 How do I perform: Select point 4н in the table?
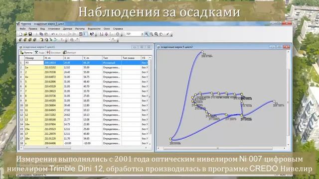(x=34, y=77)
